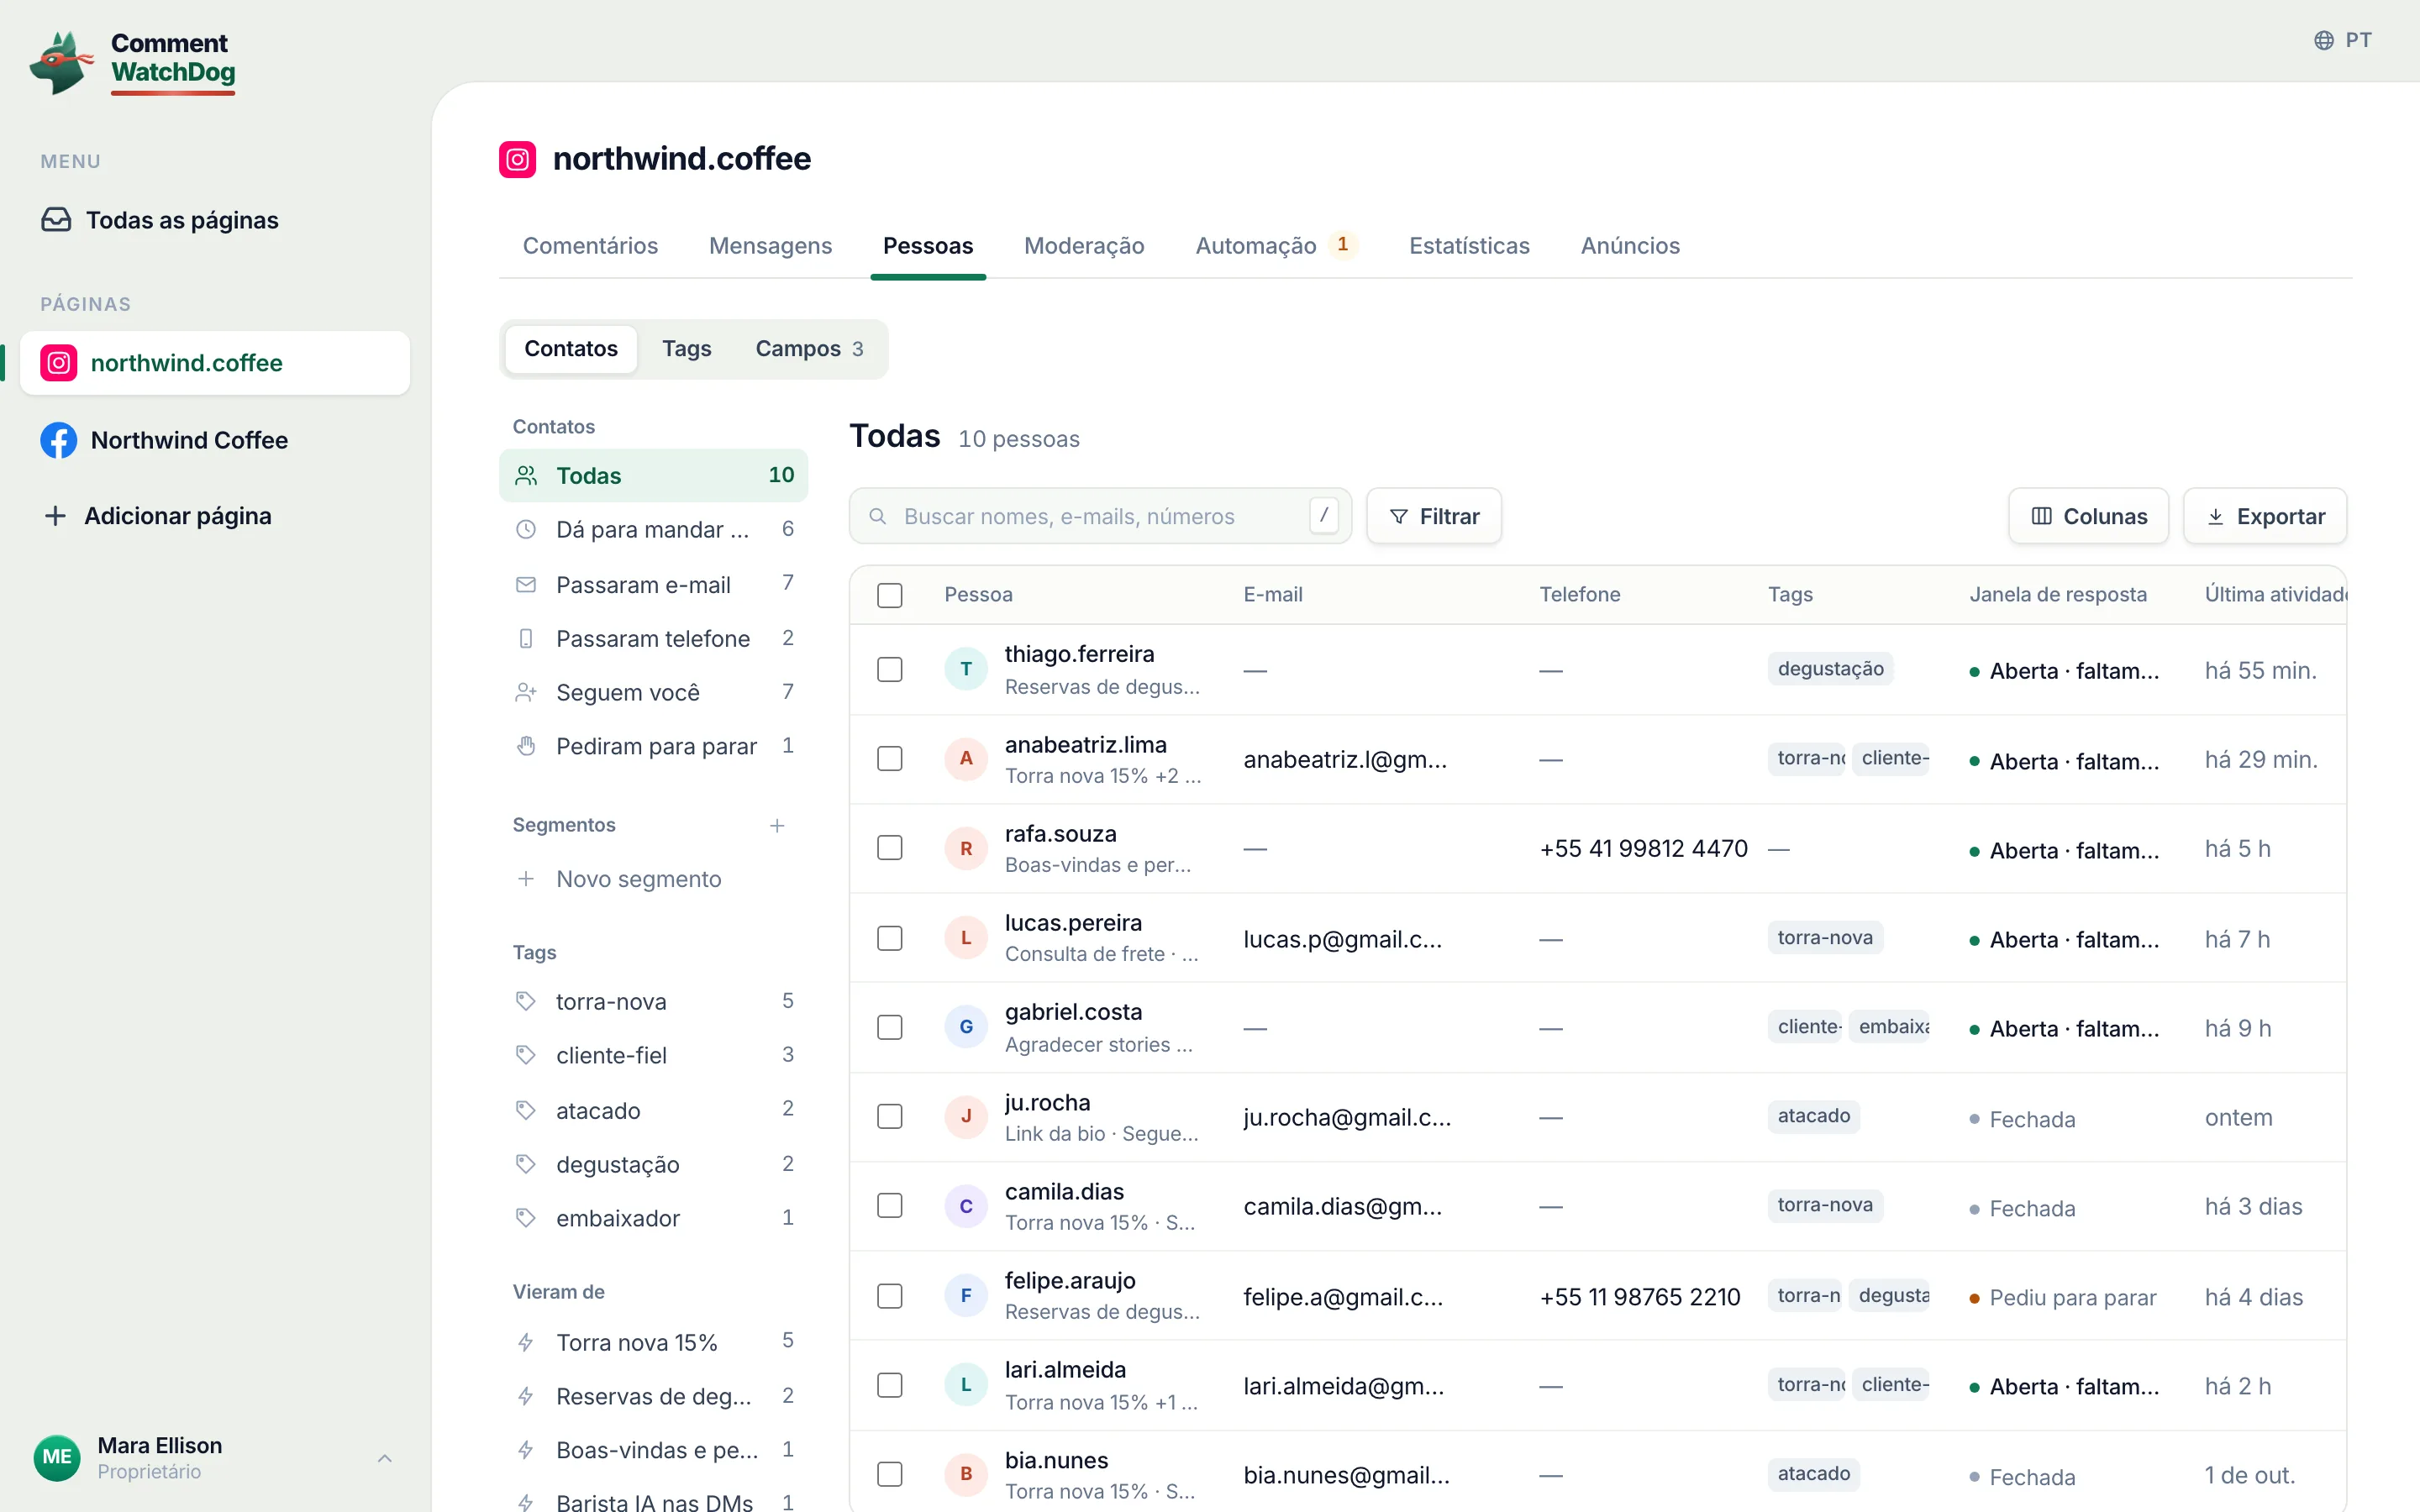Focus the Buscar nomes search field
Viewport: 2420px width, 1512px height.
coord(1100,516)
